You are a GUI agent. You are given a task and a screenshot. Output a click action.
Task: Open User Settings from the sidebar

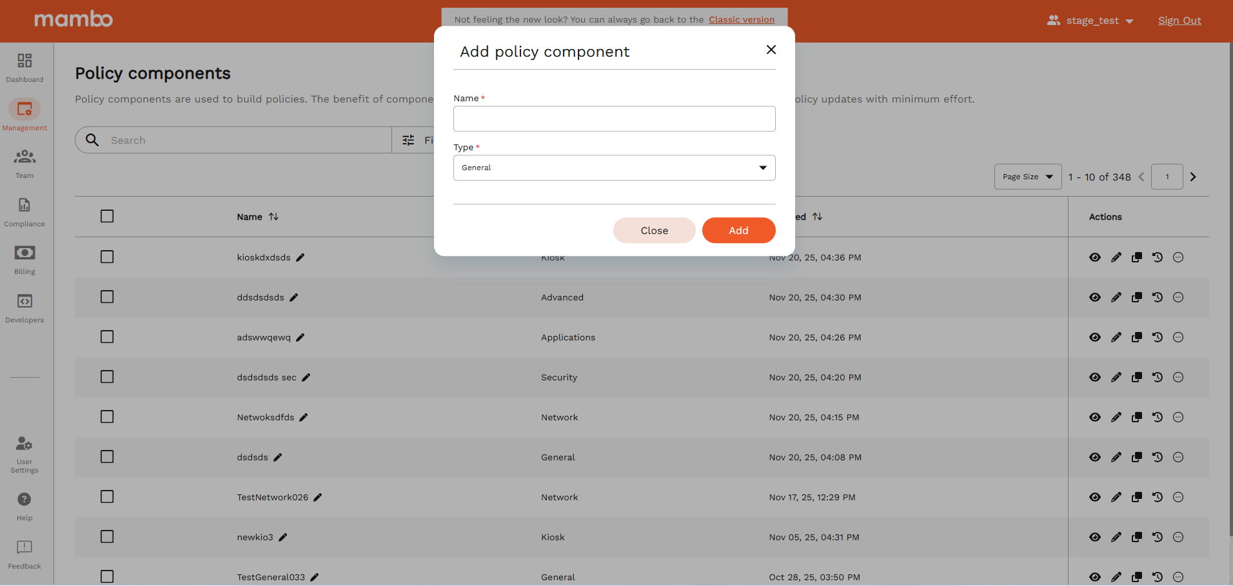pos(24,453)
